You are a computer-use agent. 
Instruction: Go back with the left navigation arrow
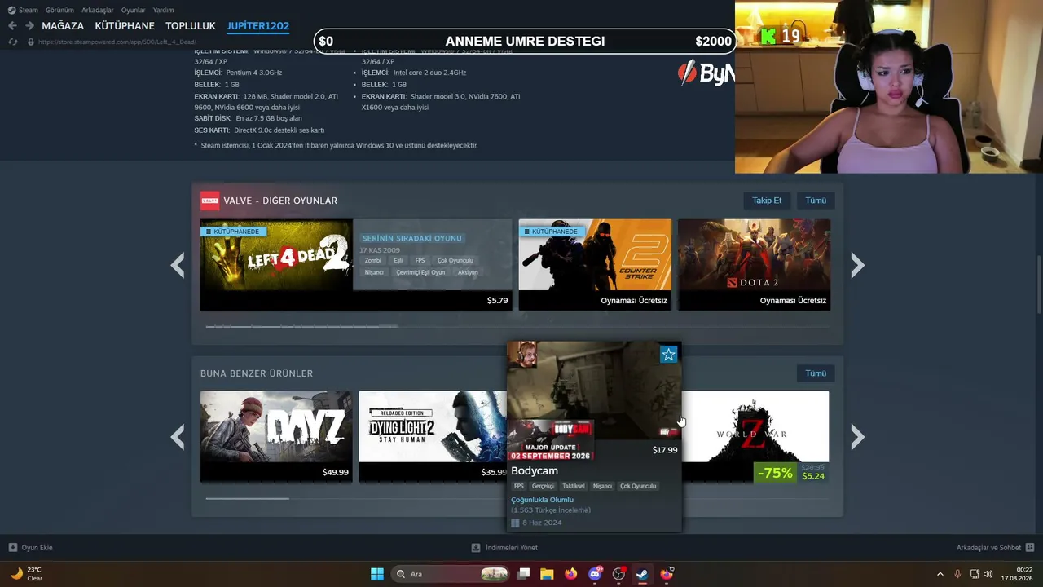point(12,26)
